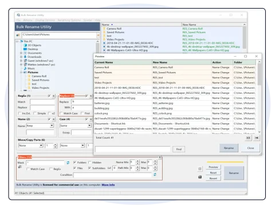Enable the Simple checkbox in RegEx section
Viewport: 275px width, 209px height.
coord(35,113)
